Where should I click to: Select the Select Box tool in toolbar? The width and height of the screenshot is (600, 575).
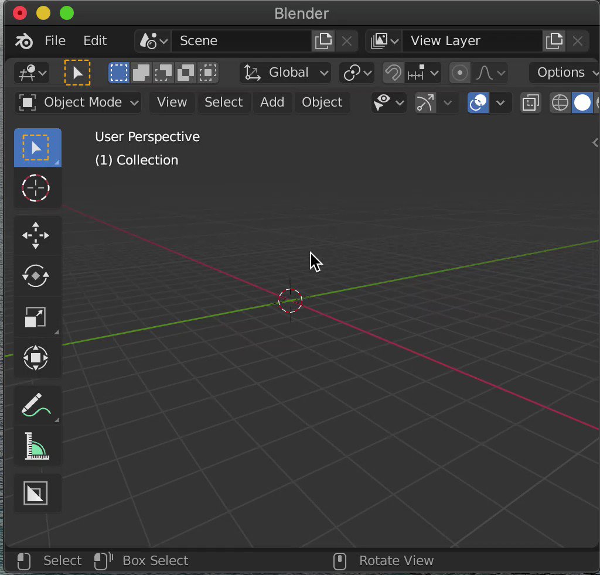coord(37,148)
